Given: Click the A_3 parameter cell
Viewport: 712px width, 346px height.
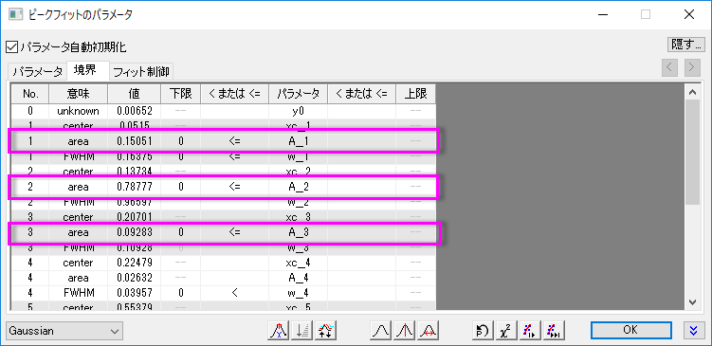Looking at the screenshot, I should pos(299,232).
